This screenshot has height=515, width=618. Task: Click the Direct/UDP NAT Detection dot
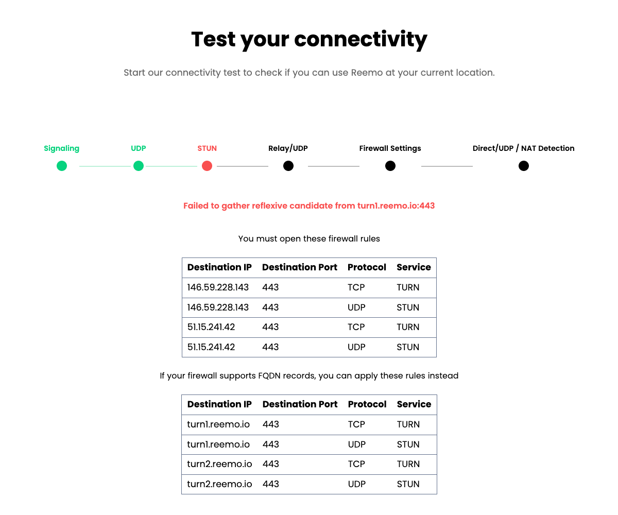[x=524, y=166]
